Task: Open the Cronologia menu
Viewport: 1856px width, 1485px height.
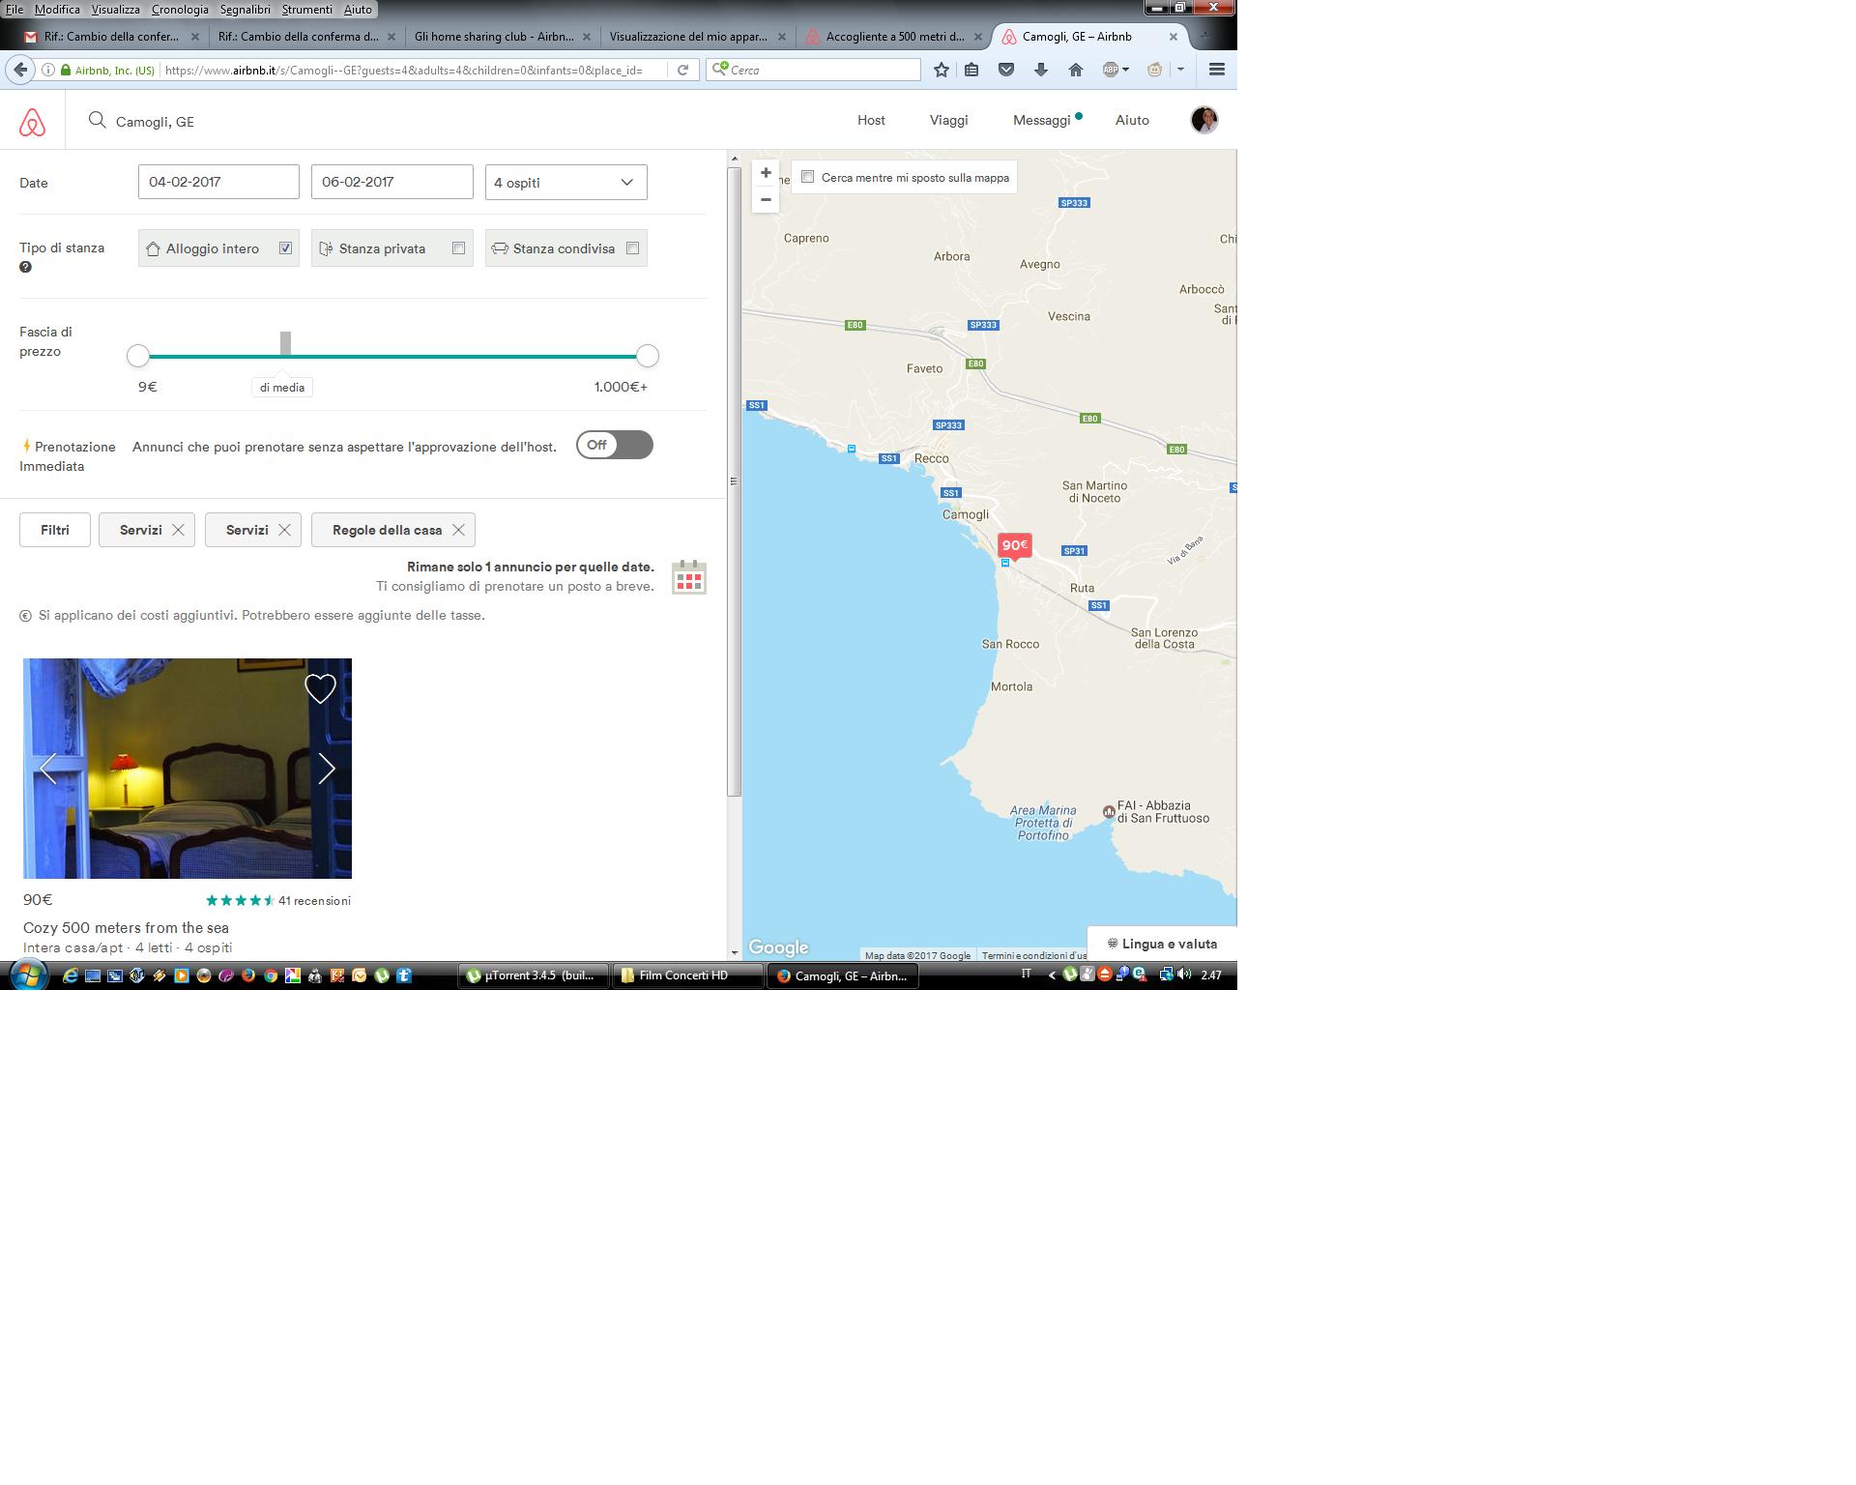Action: click(x=180, y=10)
